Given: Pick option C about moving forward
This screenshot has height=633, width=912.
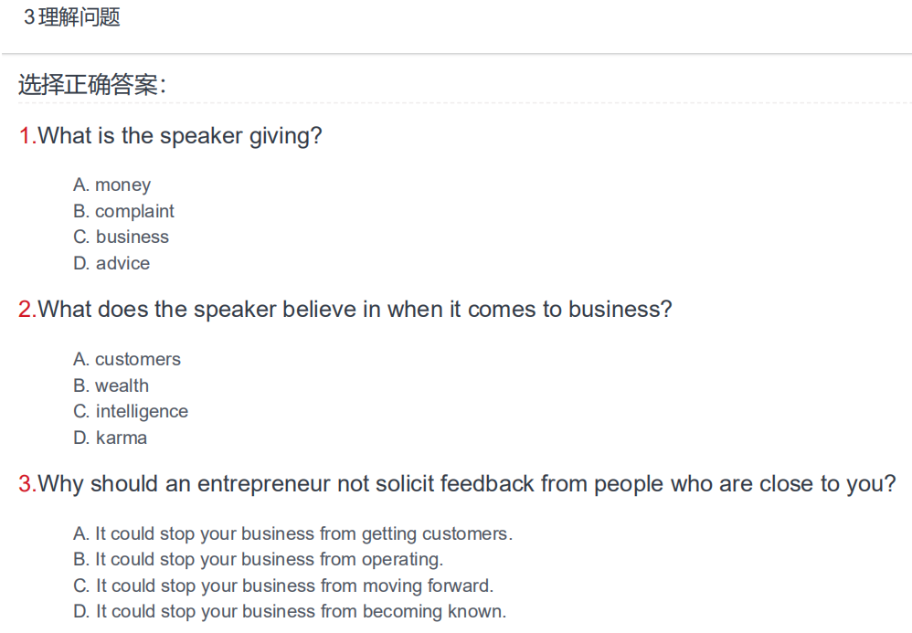Looking at the screenshot, I should click(283, 586).
